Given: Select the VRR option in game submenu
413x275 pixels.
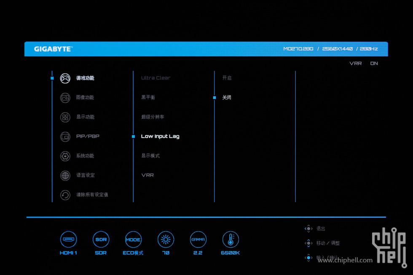Looking at the screenshot, I should click(147, 175).
